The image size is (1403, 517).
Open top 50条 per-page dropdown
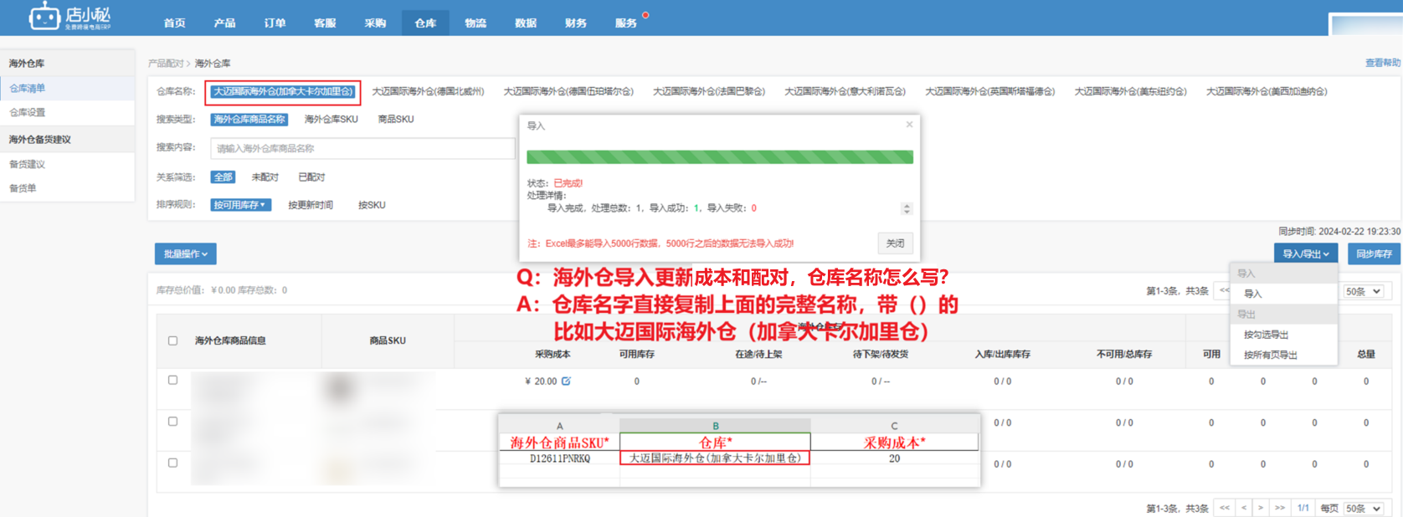(x=1364, y=291)
